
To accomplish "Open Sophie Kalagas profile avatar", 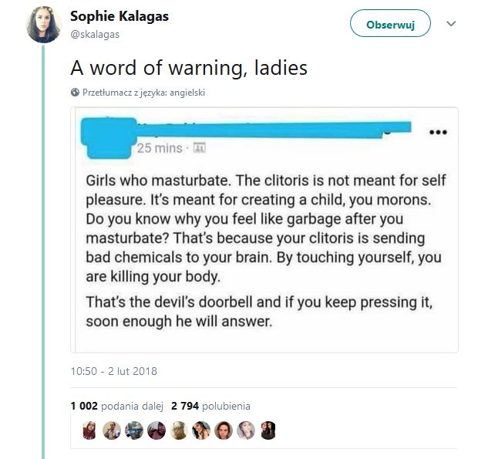I will click(x=44, y=24).
